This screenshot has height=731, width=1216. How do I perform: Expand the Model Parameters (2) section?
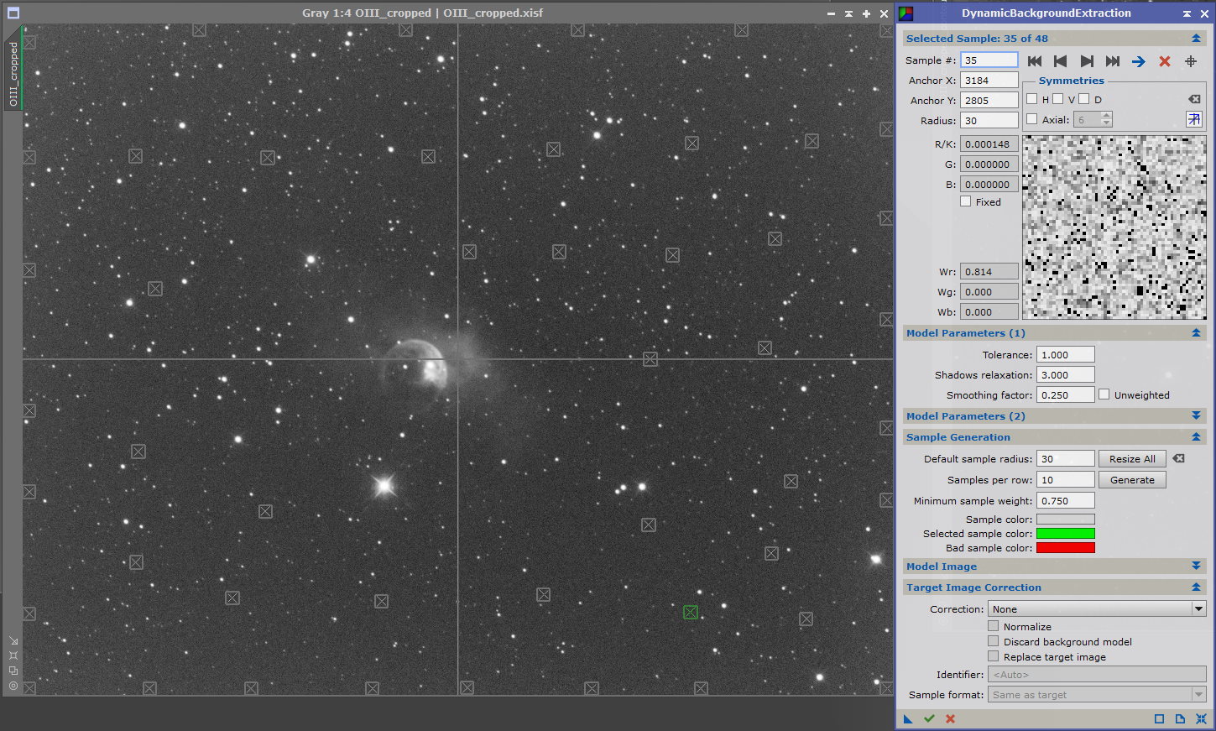(1196, 416)
